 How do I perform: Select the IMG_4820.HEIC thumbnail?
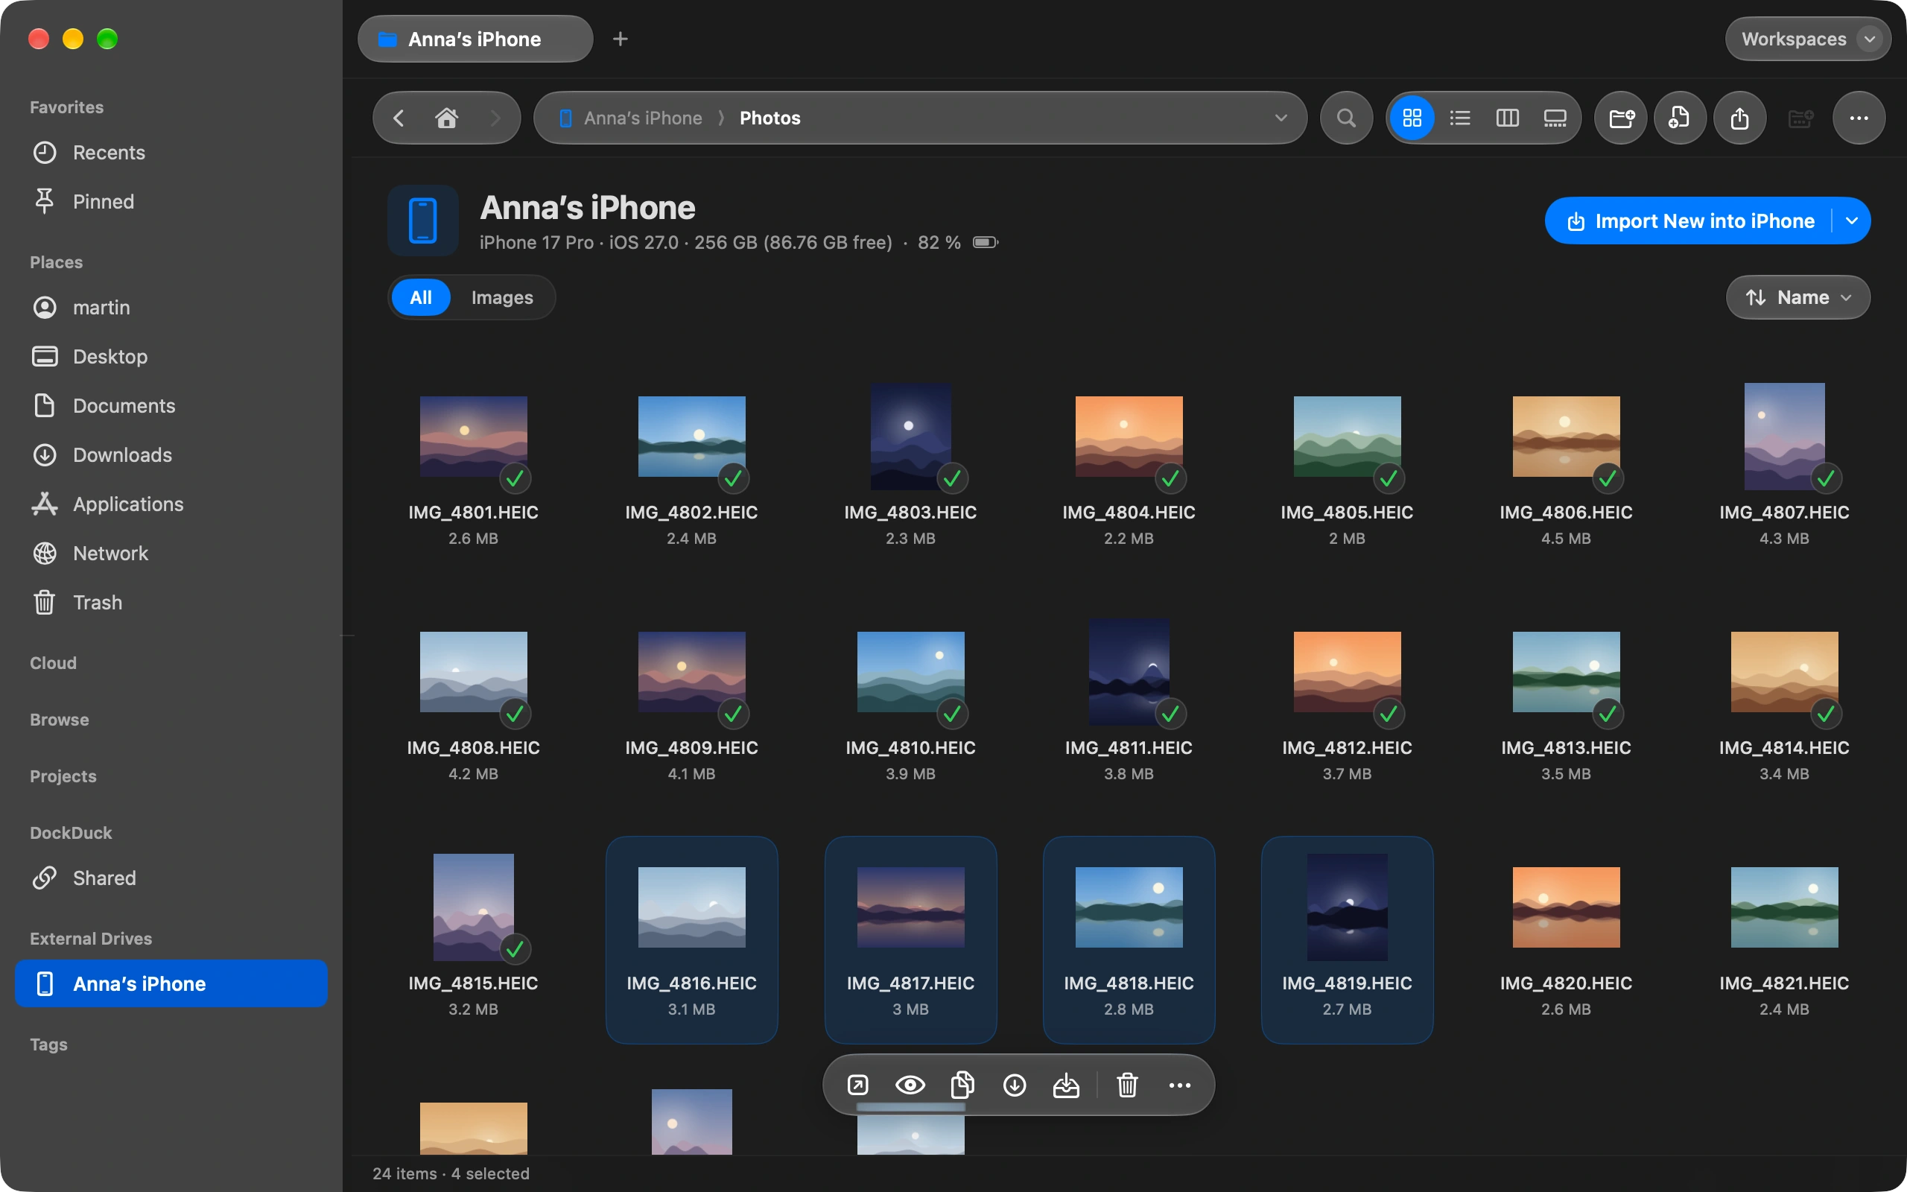point(1566,907)
